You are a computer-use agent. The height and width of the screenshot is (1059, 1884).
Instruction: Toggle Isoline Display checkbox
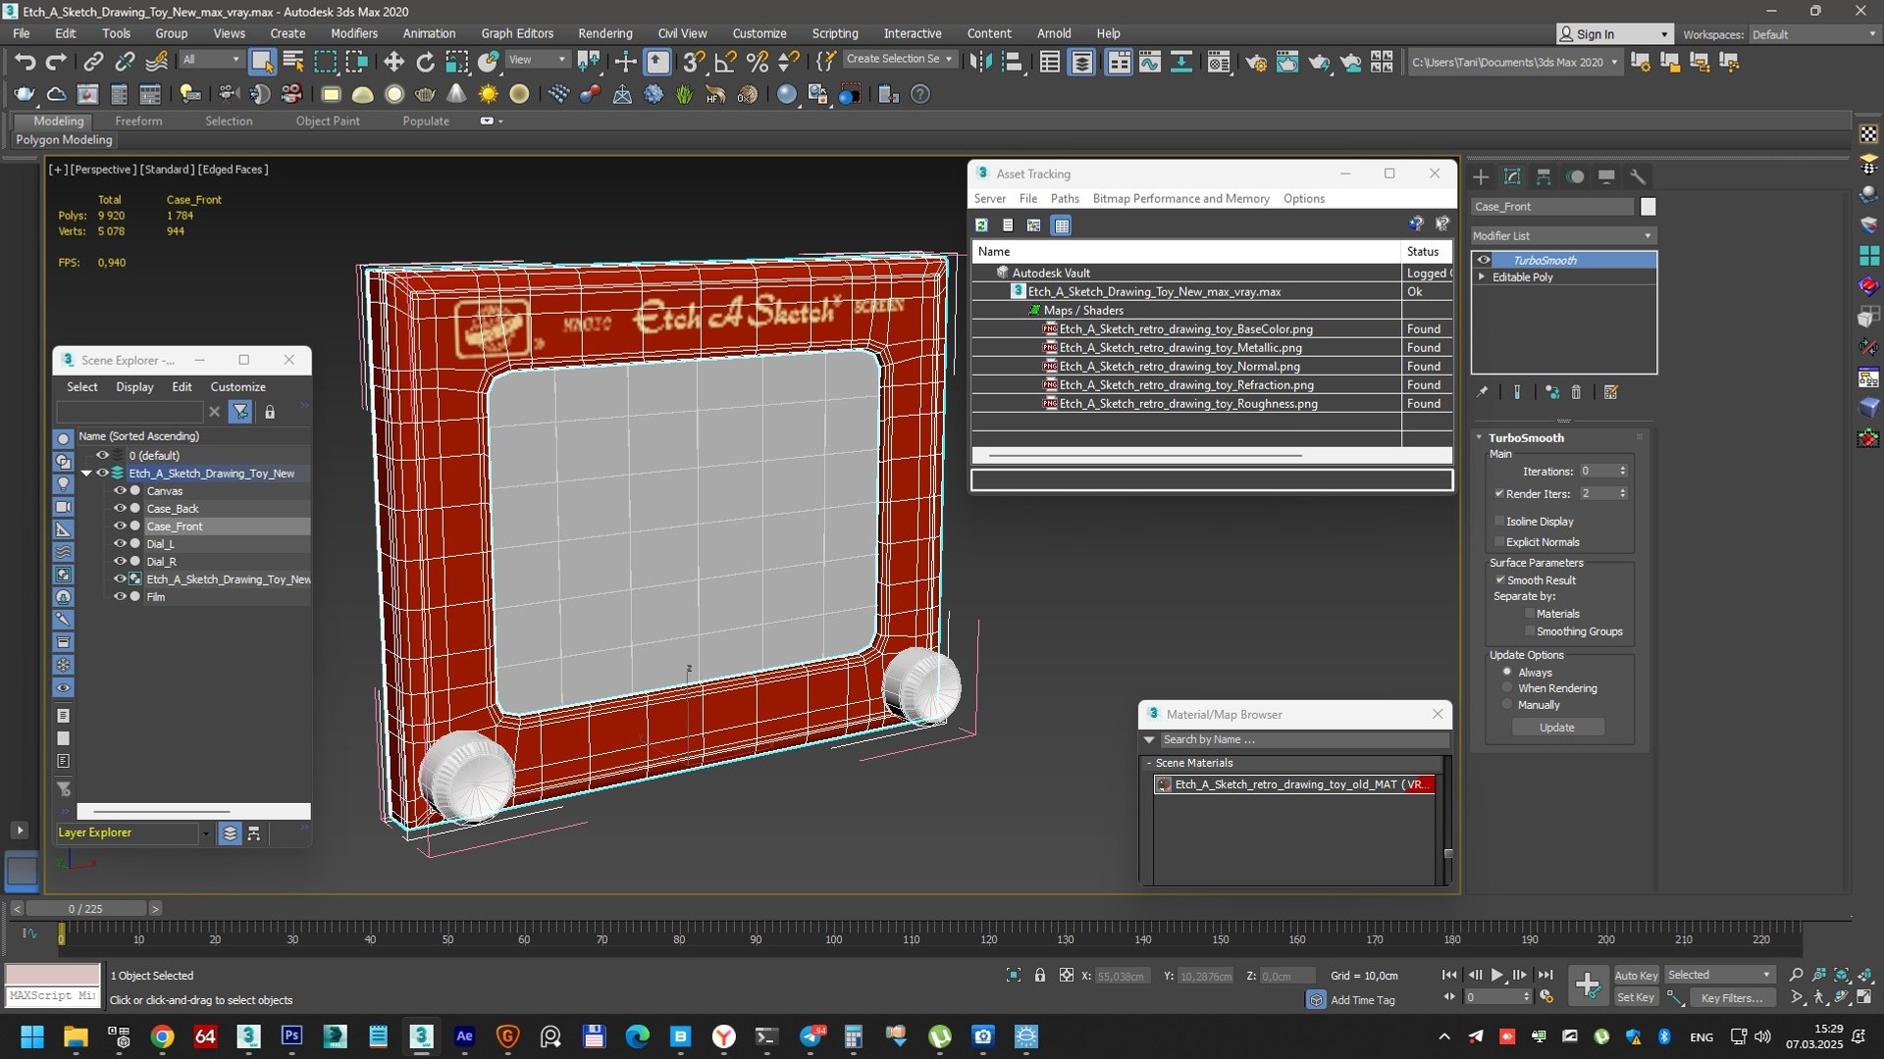pyautogui.click(x=1499, y=522)
